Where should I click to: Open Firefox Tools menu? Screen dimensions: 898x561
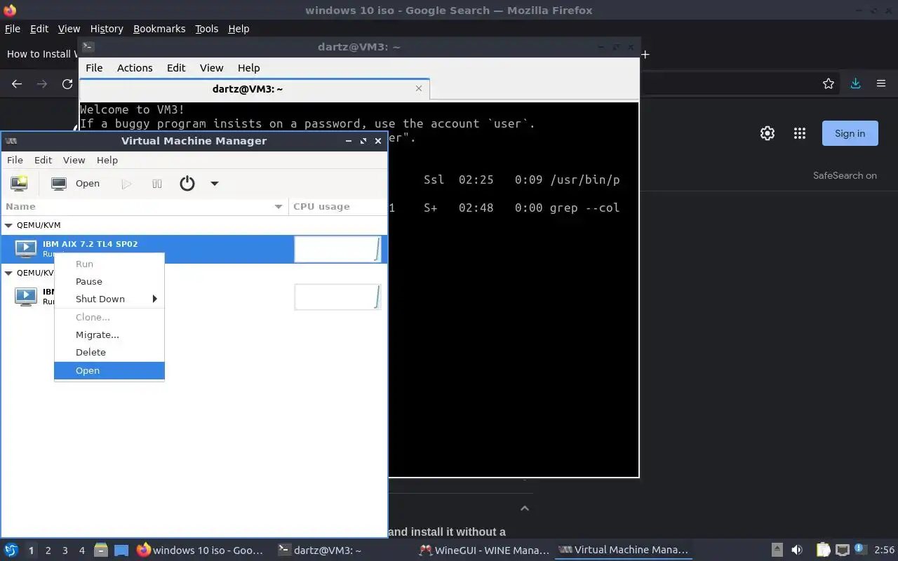(206, 29)
